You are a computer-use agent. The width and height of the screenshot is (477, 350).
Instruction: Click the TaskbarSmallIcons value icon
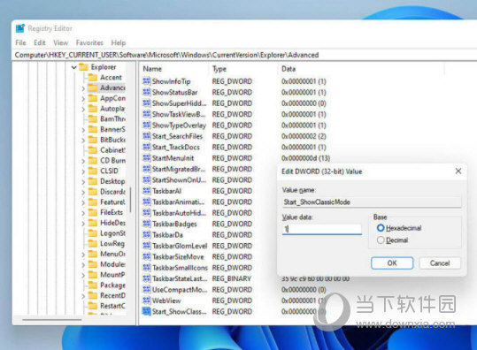pos(147,268)
